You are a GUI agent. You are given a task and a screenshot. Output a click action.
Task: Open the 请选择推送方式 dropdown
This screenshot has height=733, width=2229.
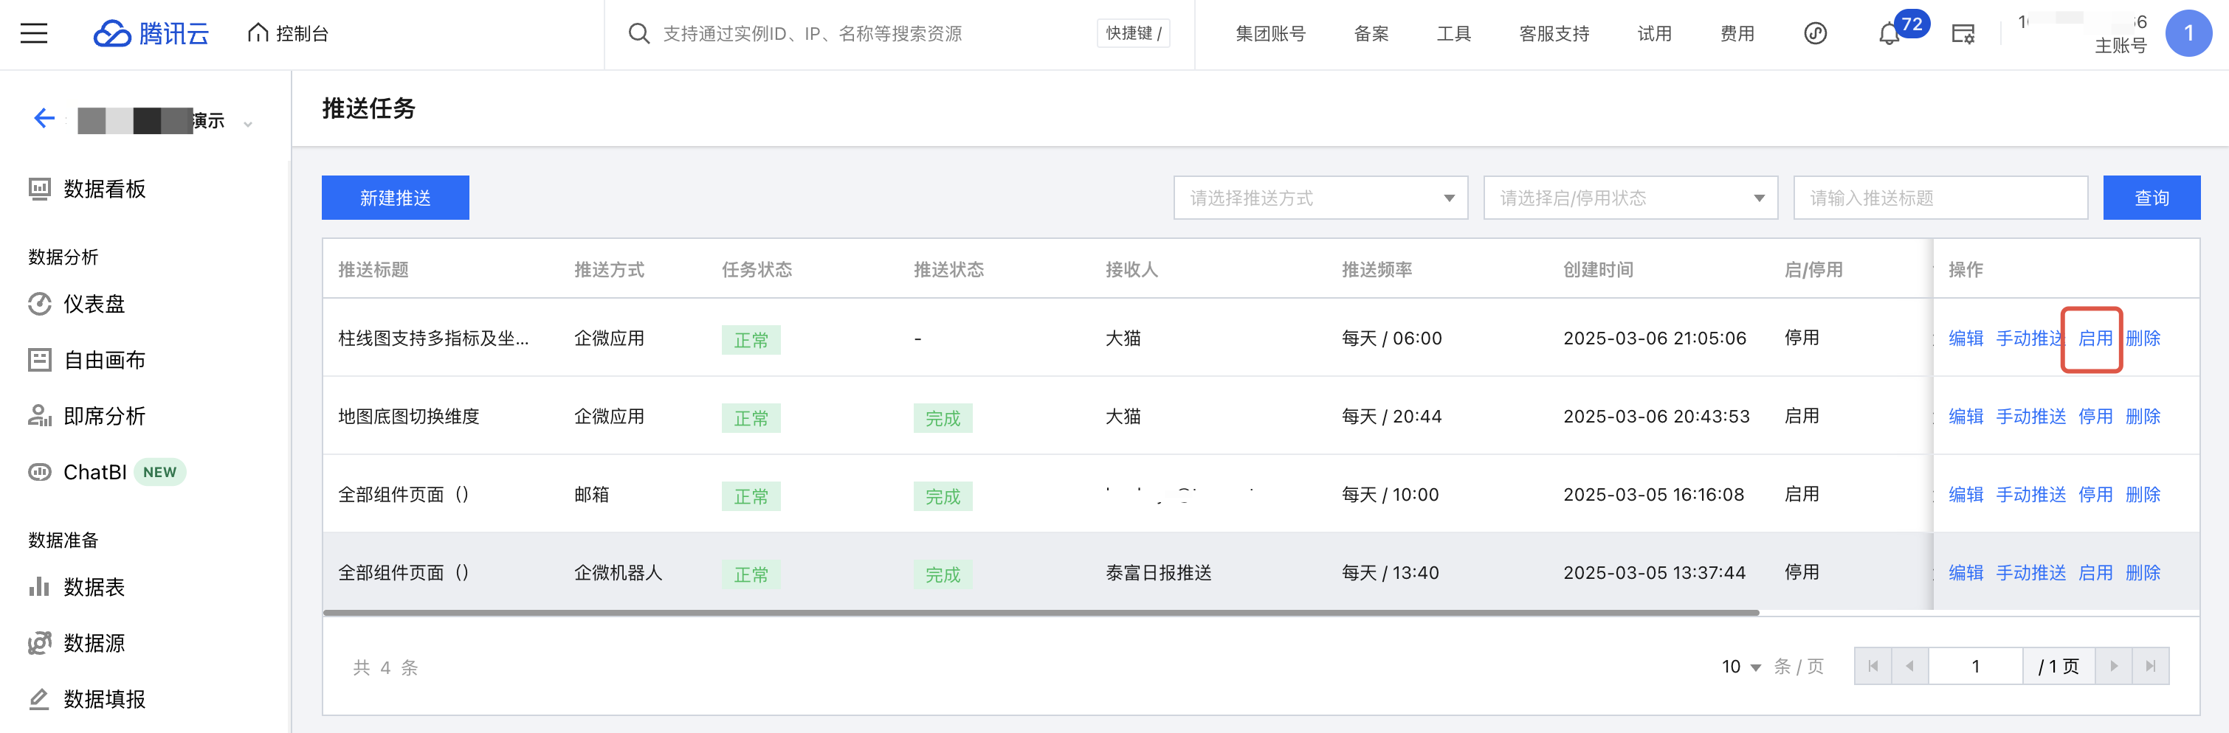click(x=1320, y=198)
